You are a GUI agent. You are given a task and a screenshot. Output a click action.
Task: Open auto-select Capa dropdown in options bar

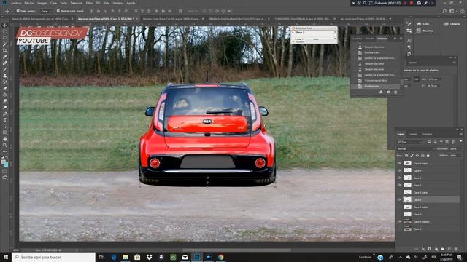coord(46,11)
